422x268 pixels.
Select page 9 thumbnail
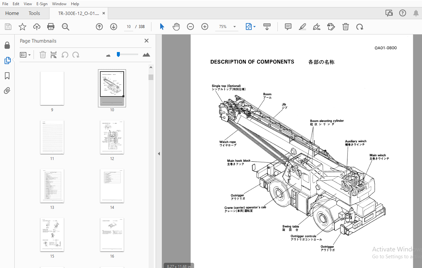tap(52, 88)
